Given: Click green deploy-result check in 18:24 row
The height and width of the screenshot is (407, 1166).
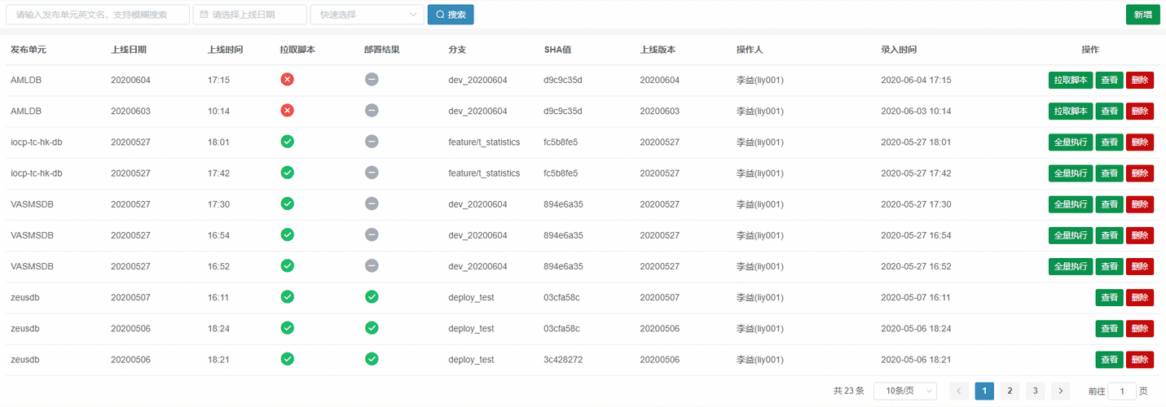Looking at the screenshot, I should pos(372,327).
